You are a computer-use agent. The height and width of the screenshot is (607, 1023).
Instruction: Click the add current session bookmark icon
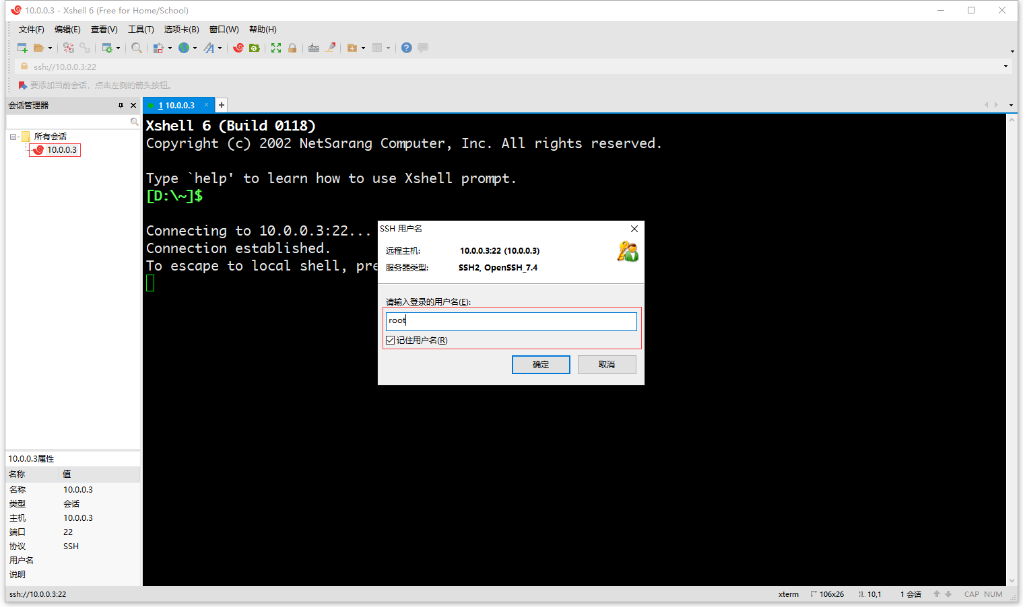pos(22,85)
